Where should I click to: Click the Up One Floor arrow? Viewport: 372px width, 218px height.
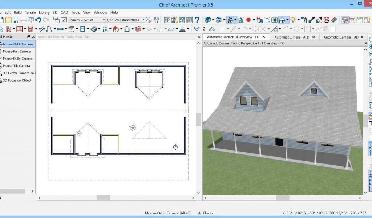click(212, 29)
